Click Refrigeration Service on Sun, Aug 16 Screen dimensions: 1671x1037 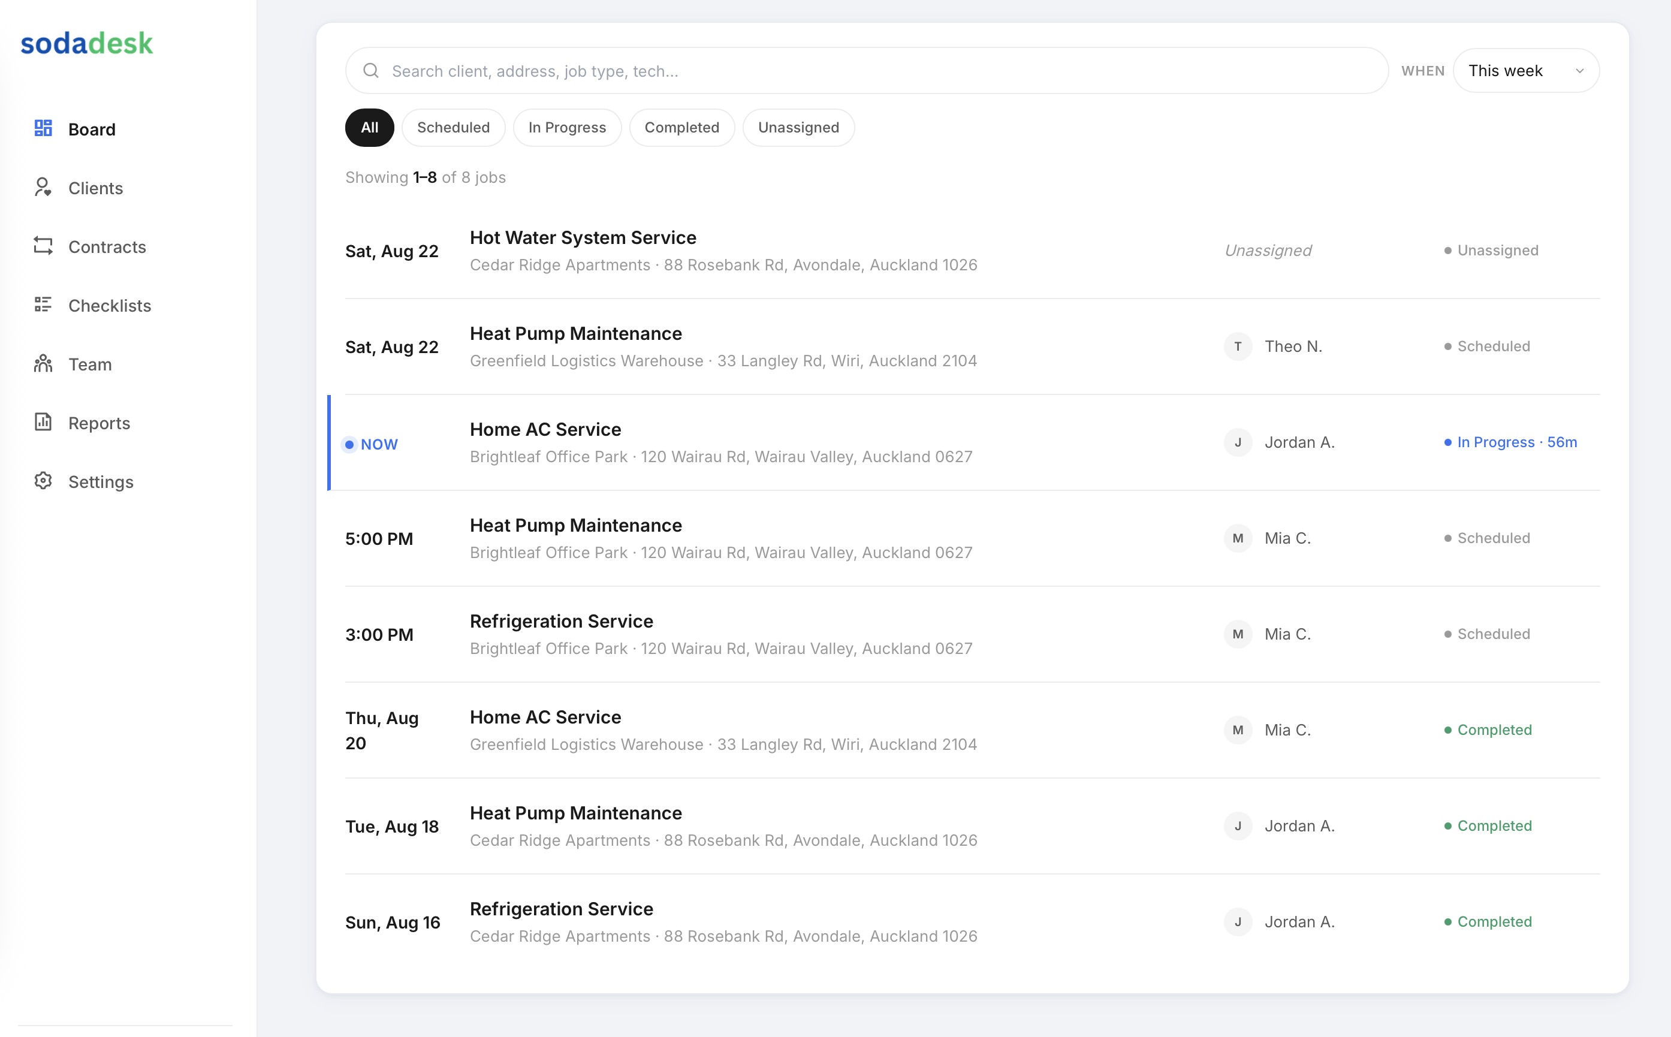561,909
